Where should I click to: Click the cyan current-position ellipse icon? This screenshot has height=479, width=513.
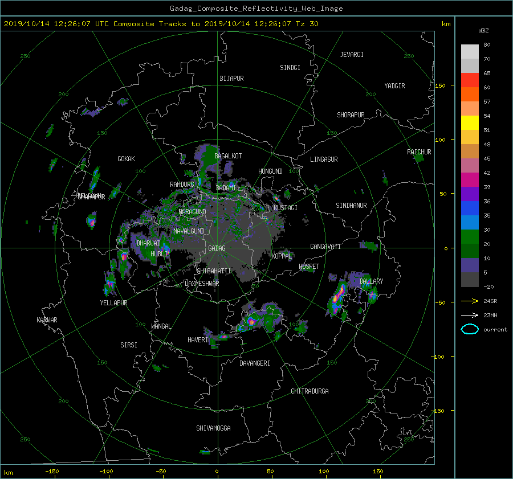470,329
